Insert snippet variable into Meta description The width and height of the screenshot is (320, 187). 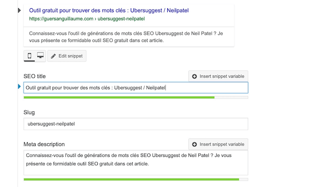tap(218, 144)
